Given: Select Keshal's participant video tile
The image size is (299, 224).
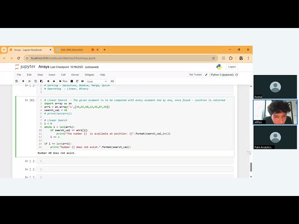Looking at the screenshot, I should coord(275,87).
